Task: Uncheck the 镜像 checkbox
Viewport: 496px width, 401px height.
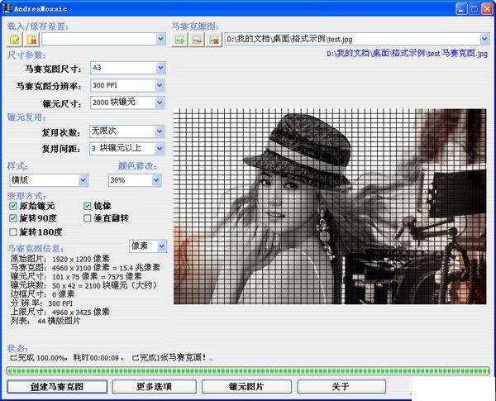Action: 88,205
